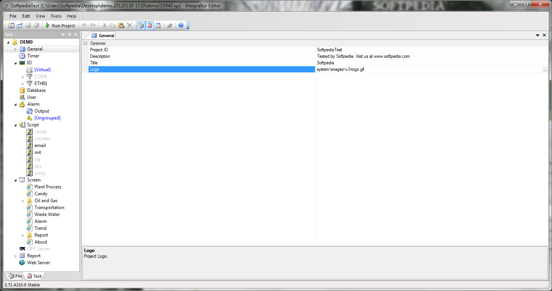Click the Open Project toolbar icon
Screen dimensions: 552x291
(20, 26)
